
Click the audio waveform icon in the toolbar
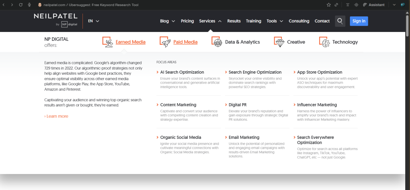356,5
